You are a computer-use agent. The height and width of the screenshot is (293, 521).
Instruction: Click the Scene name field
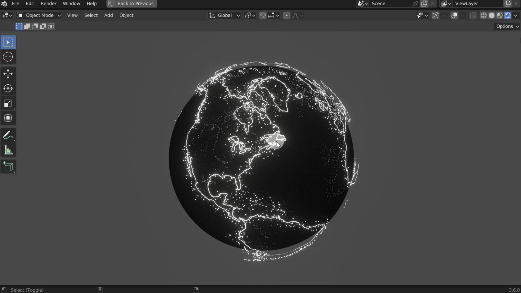coord(391,4)
